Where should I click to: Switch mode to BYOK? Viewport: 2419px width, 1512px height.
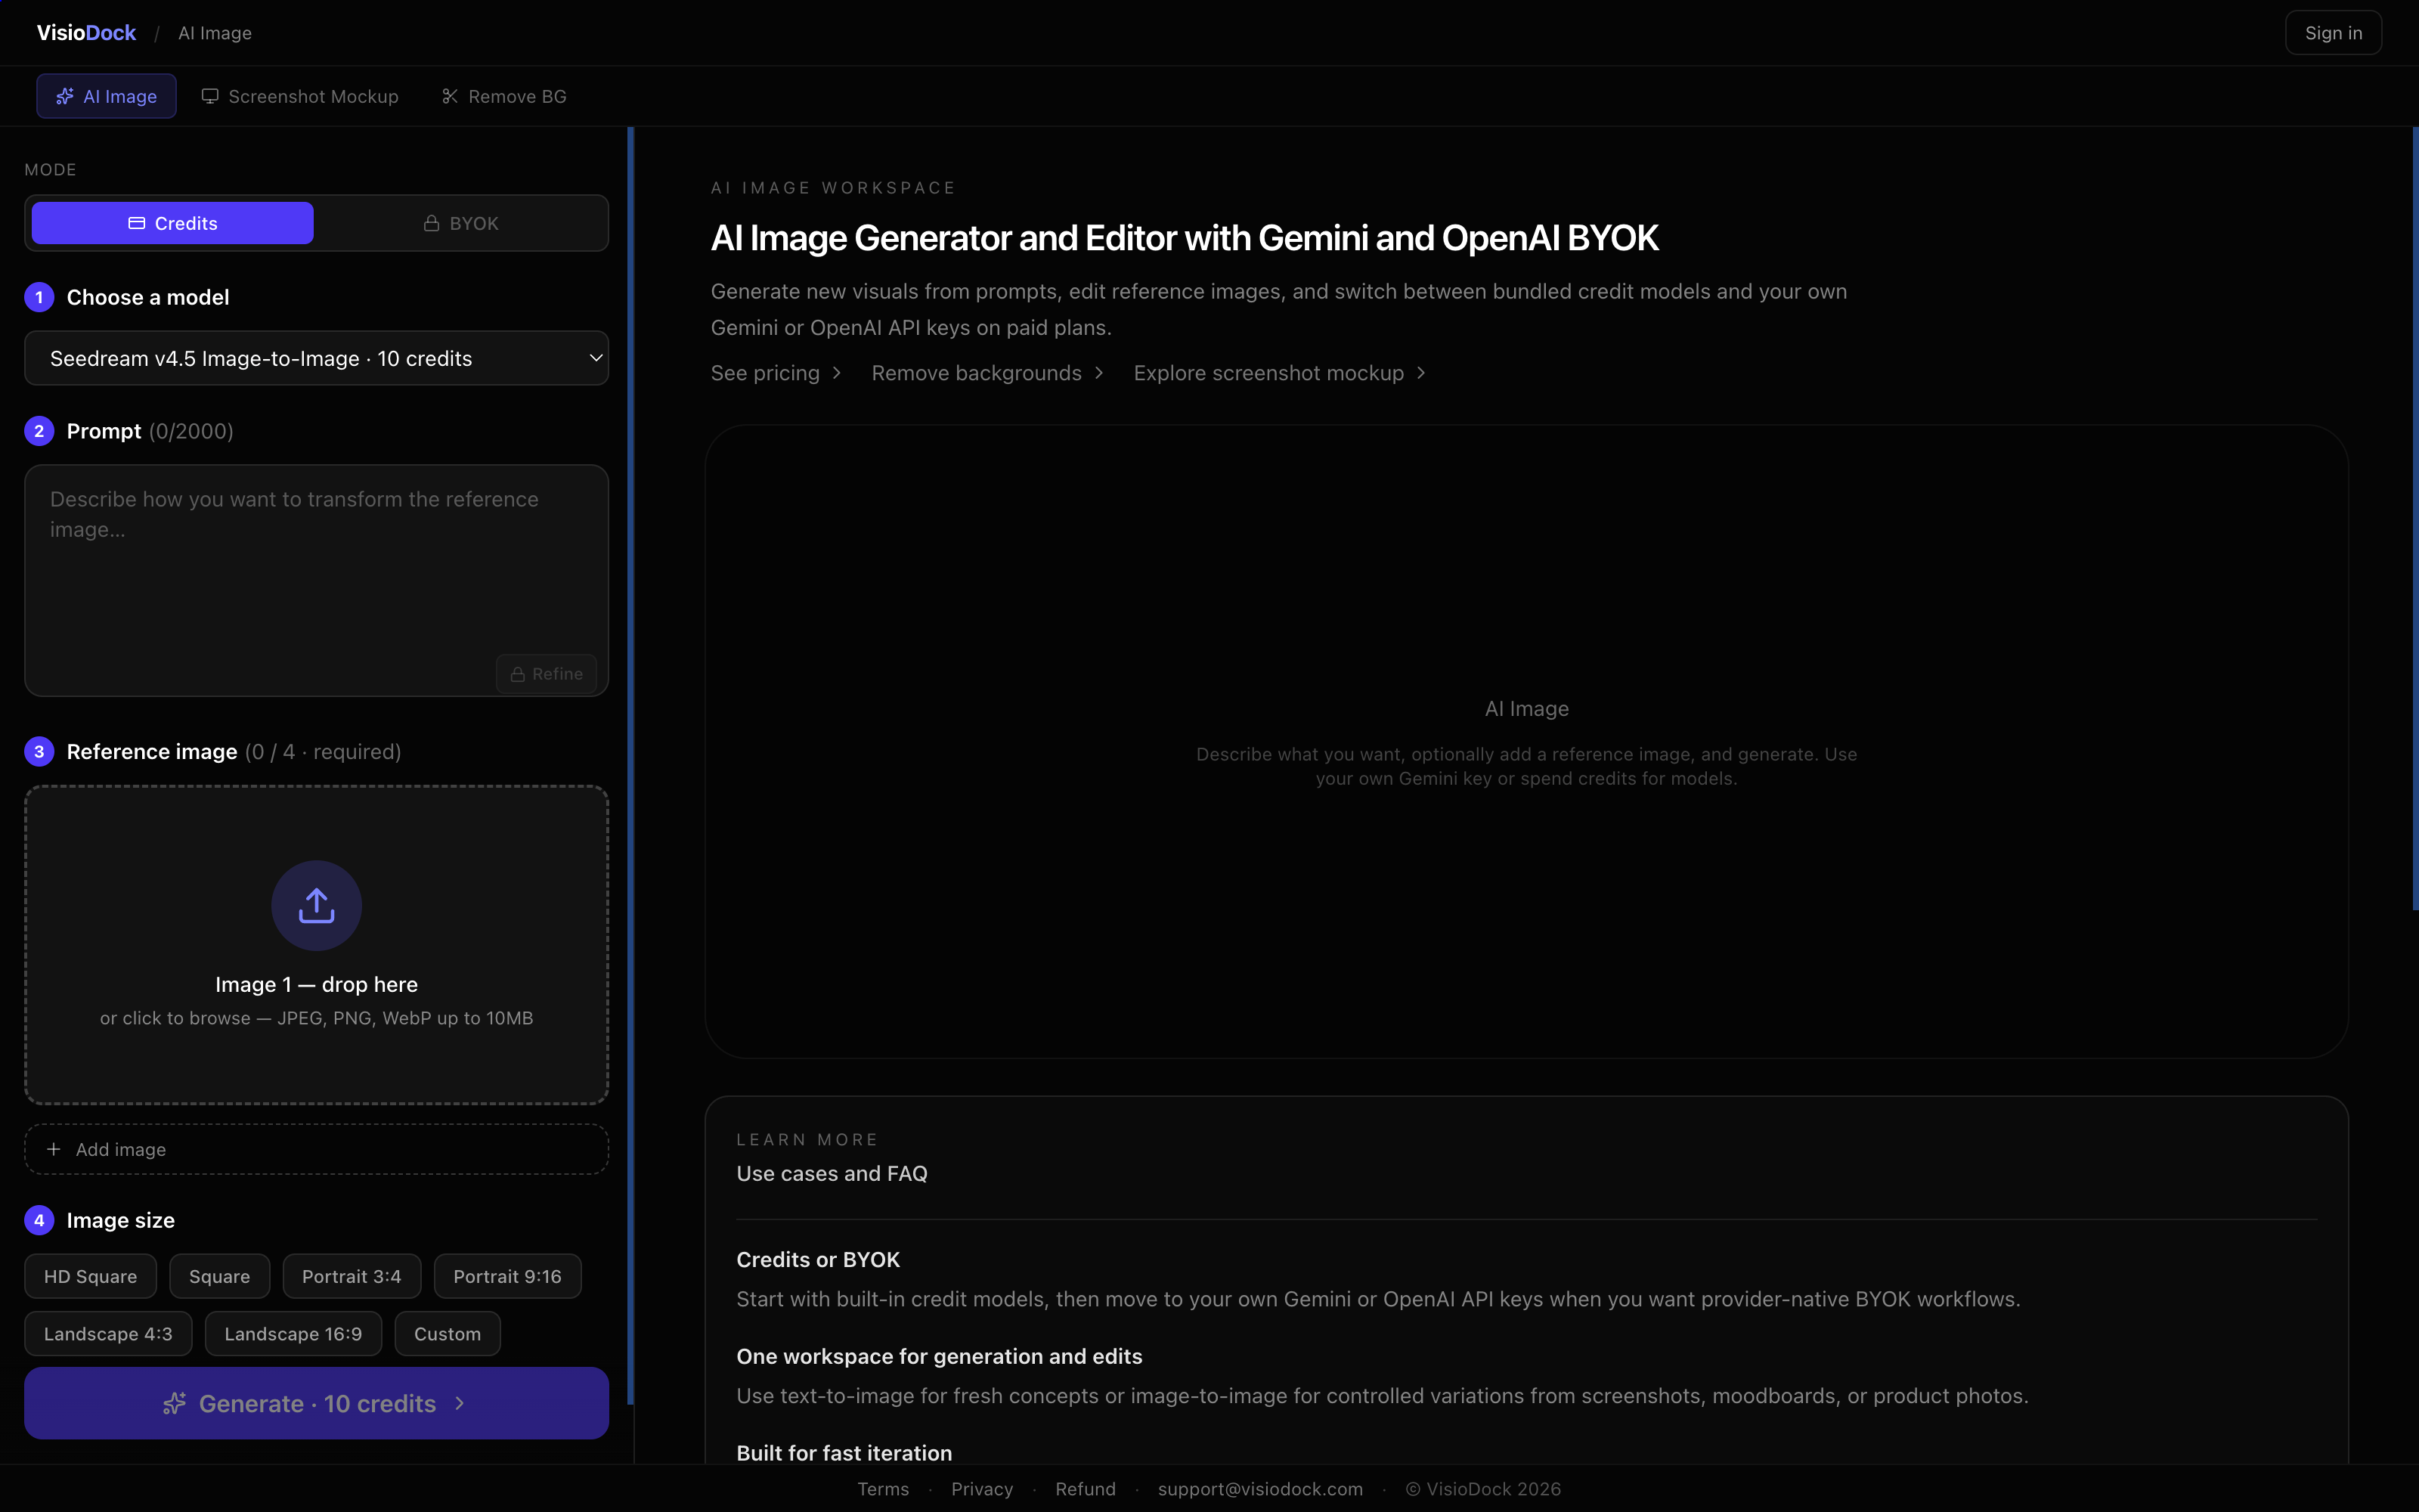461,223
